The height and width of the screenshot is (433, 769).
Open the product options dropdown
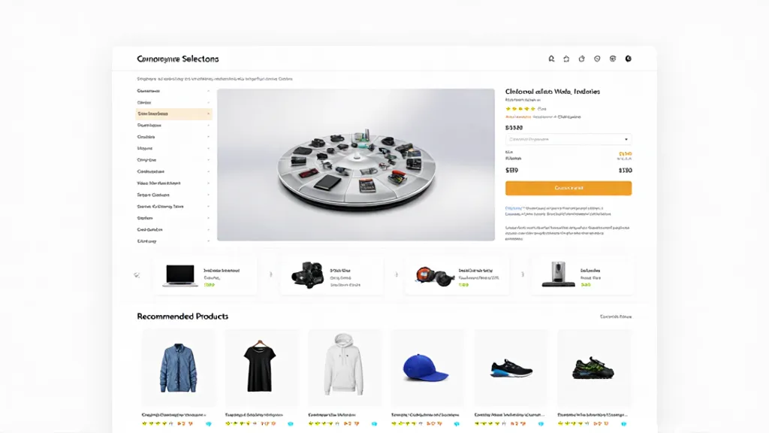[x=568, y=139]
